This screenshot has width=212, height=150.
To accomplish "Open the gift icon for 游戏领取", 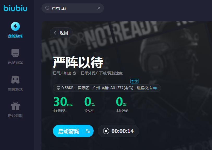I will [x=15, y=106].
